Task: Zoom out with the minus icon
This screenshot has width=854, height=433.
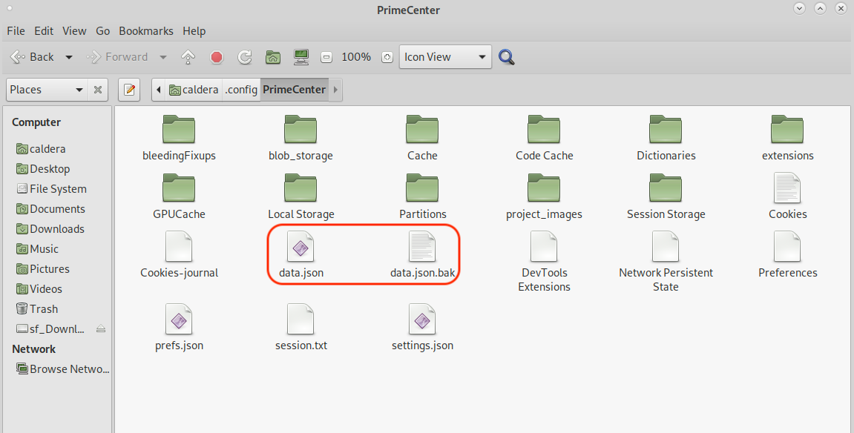Action: pyautogui.click(x=326, y=56)
